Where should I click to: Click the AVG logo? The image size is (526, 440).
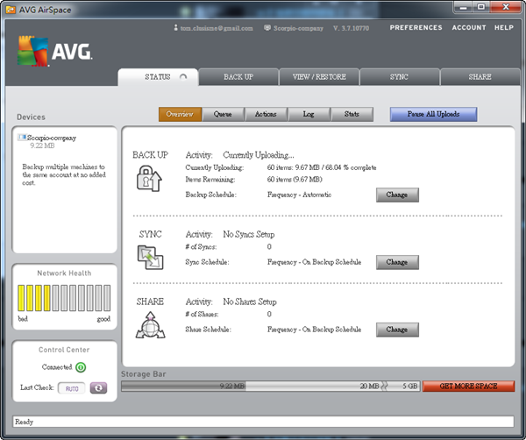click(54, 51)
